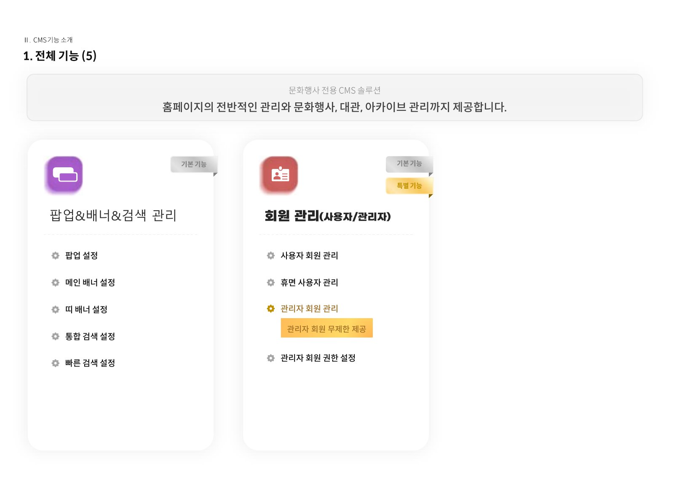The width and height of the screenshot is (674, 477).
Task: Click the II. CMS기능 소개 section label
Action: [48, 40]
